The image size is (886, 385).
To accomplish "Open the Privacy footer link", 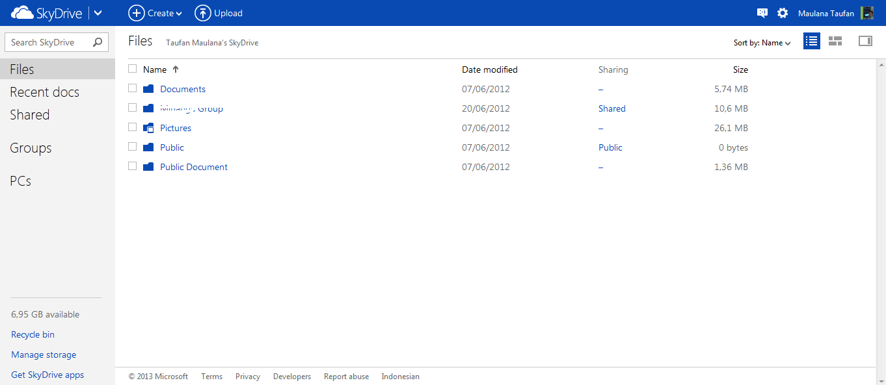I will 248,377.
